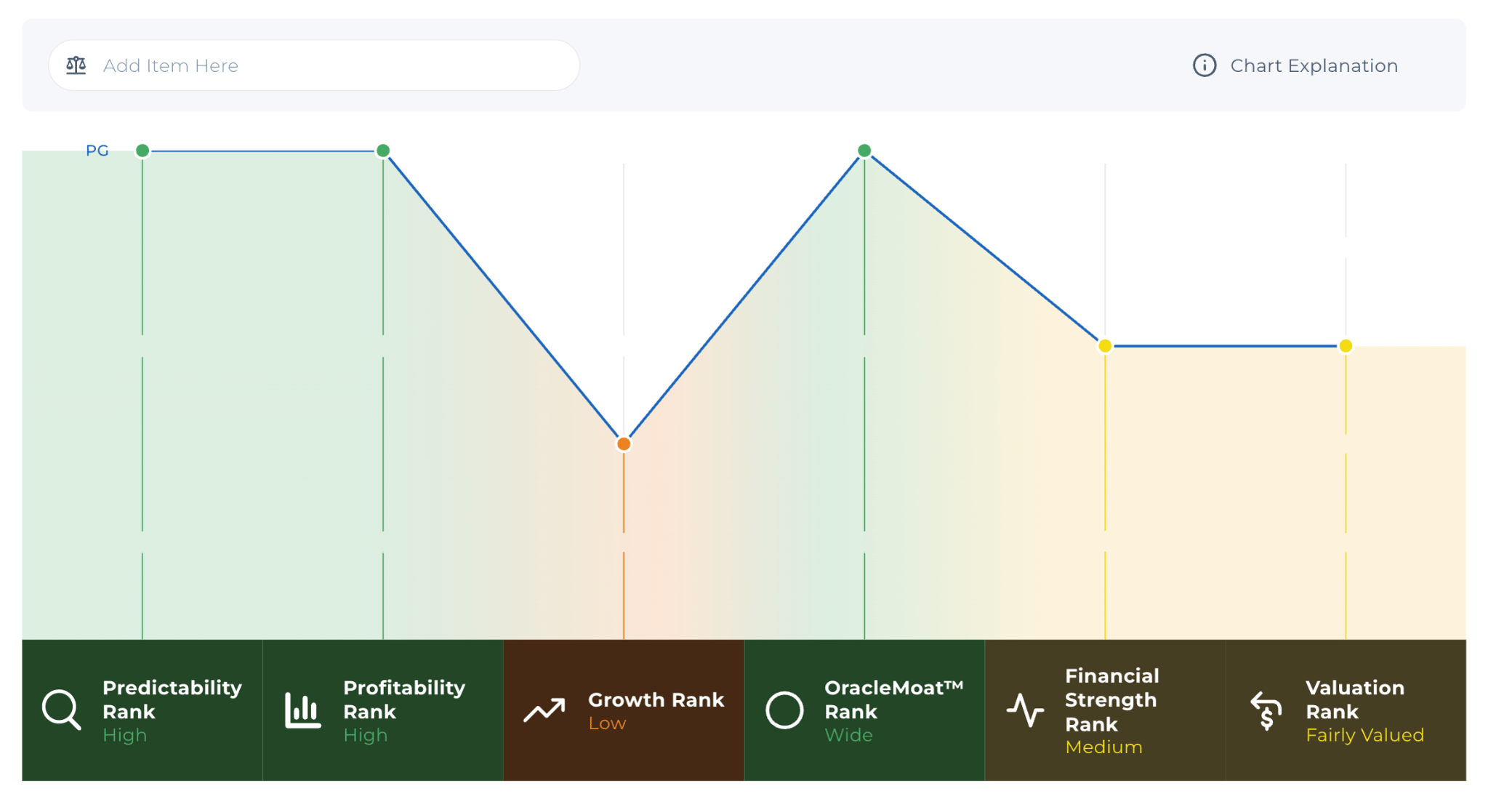The height and width of the screenshot is (799, 1488).
Task: Click the orange Growth data point
Action: coord(624,443)
